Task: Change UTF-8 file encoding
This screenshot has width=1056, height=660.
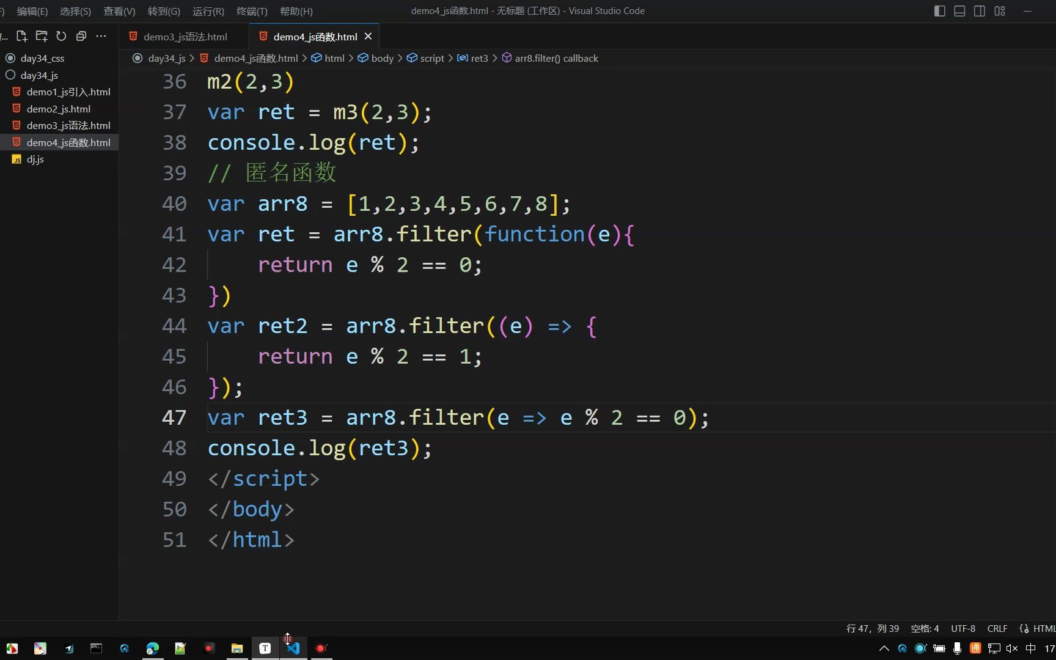Action: click(x=963, y=628)
